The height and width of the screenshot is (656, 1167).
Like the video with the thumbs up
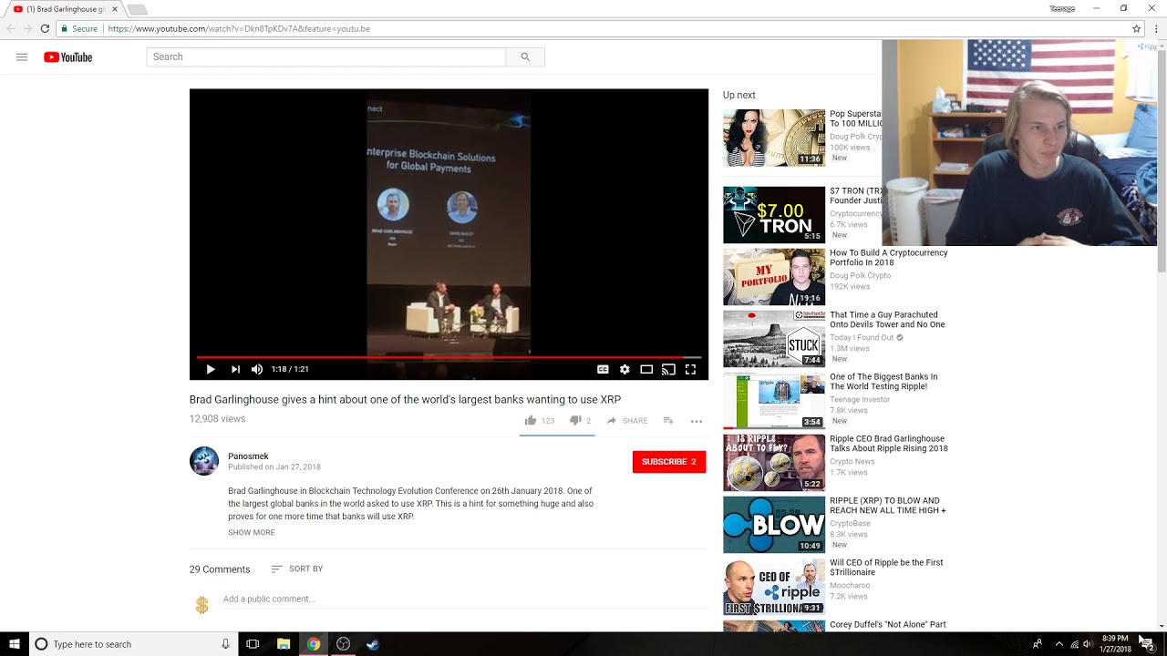pyautogui.click(x=531, y=420)
